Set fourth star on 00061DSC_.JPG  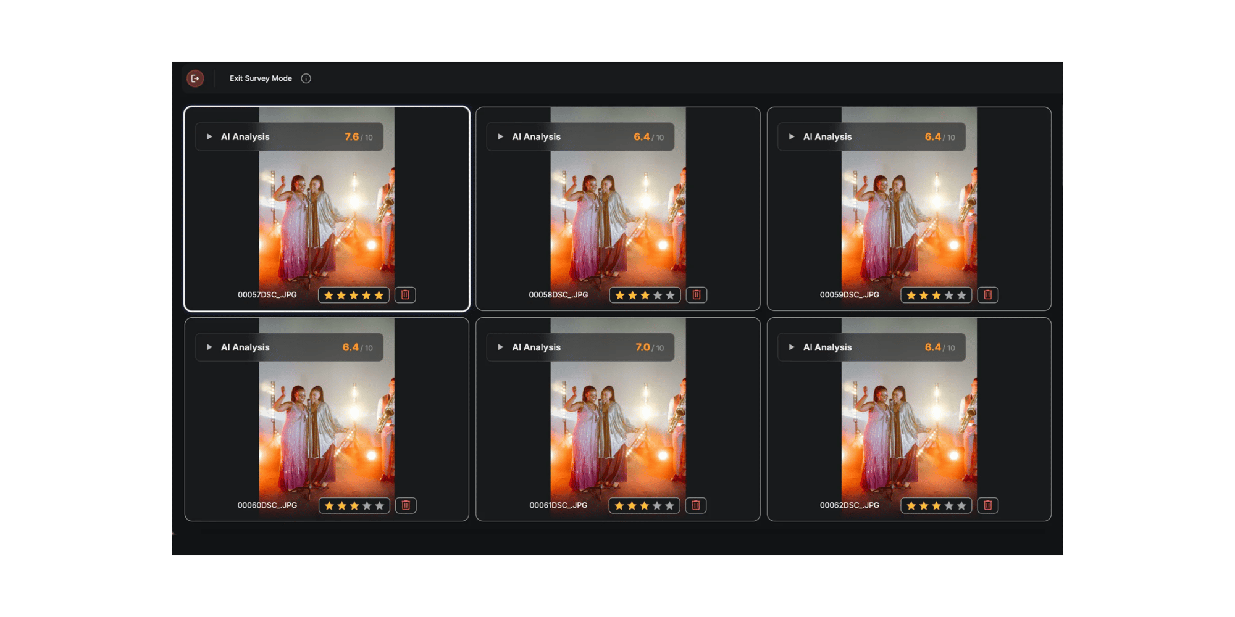coord(657,505)
